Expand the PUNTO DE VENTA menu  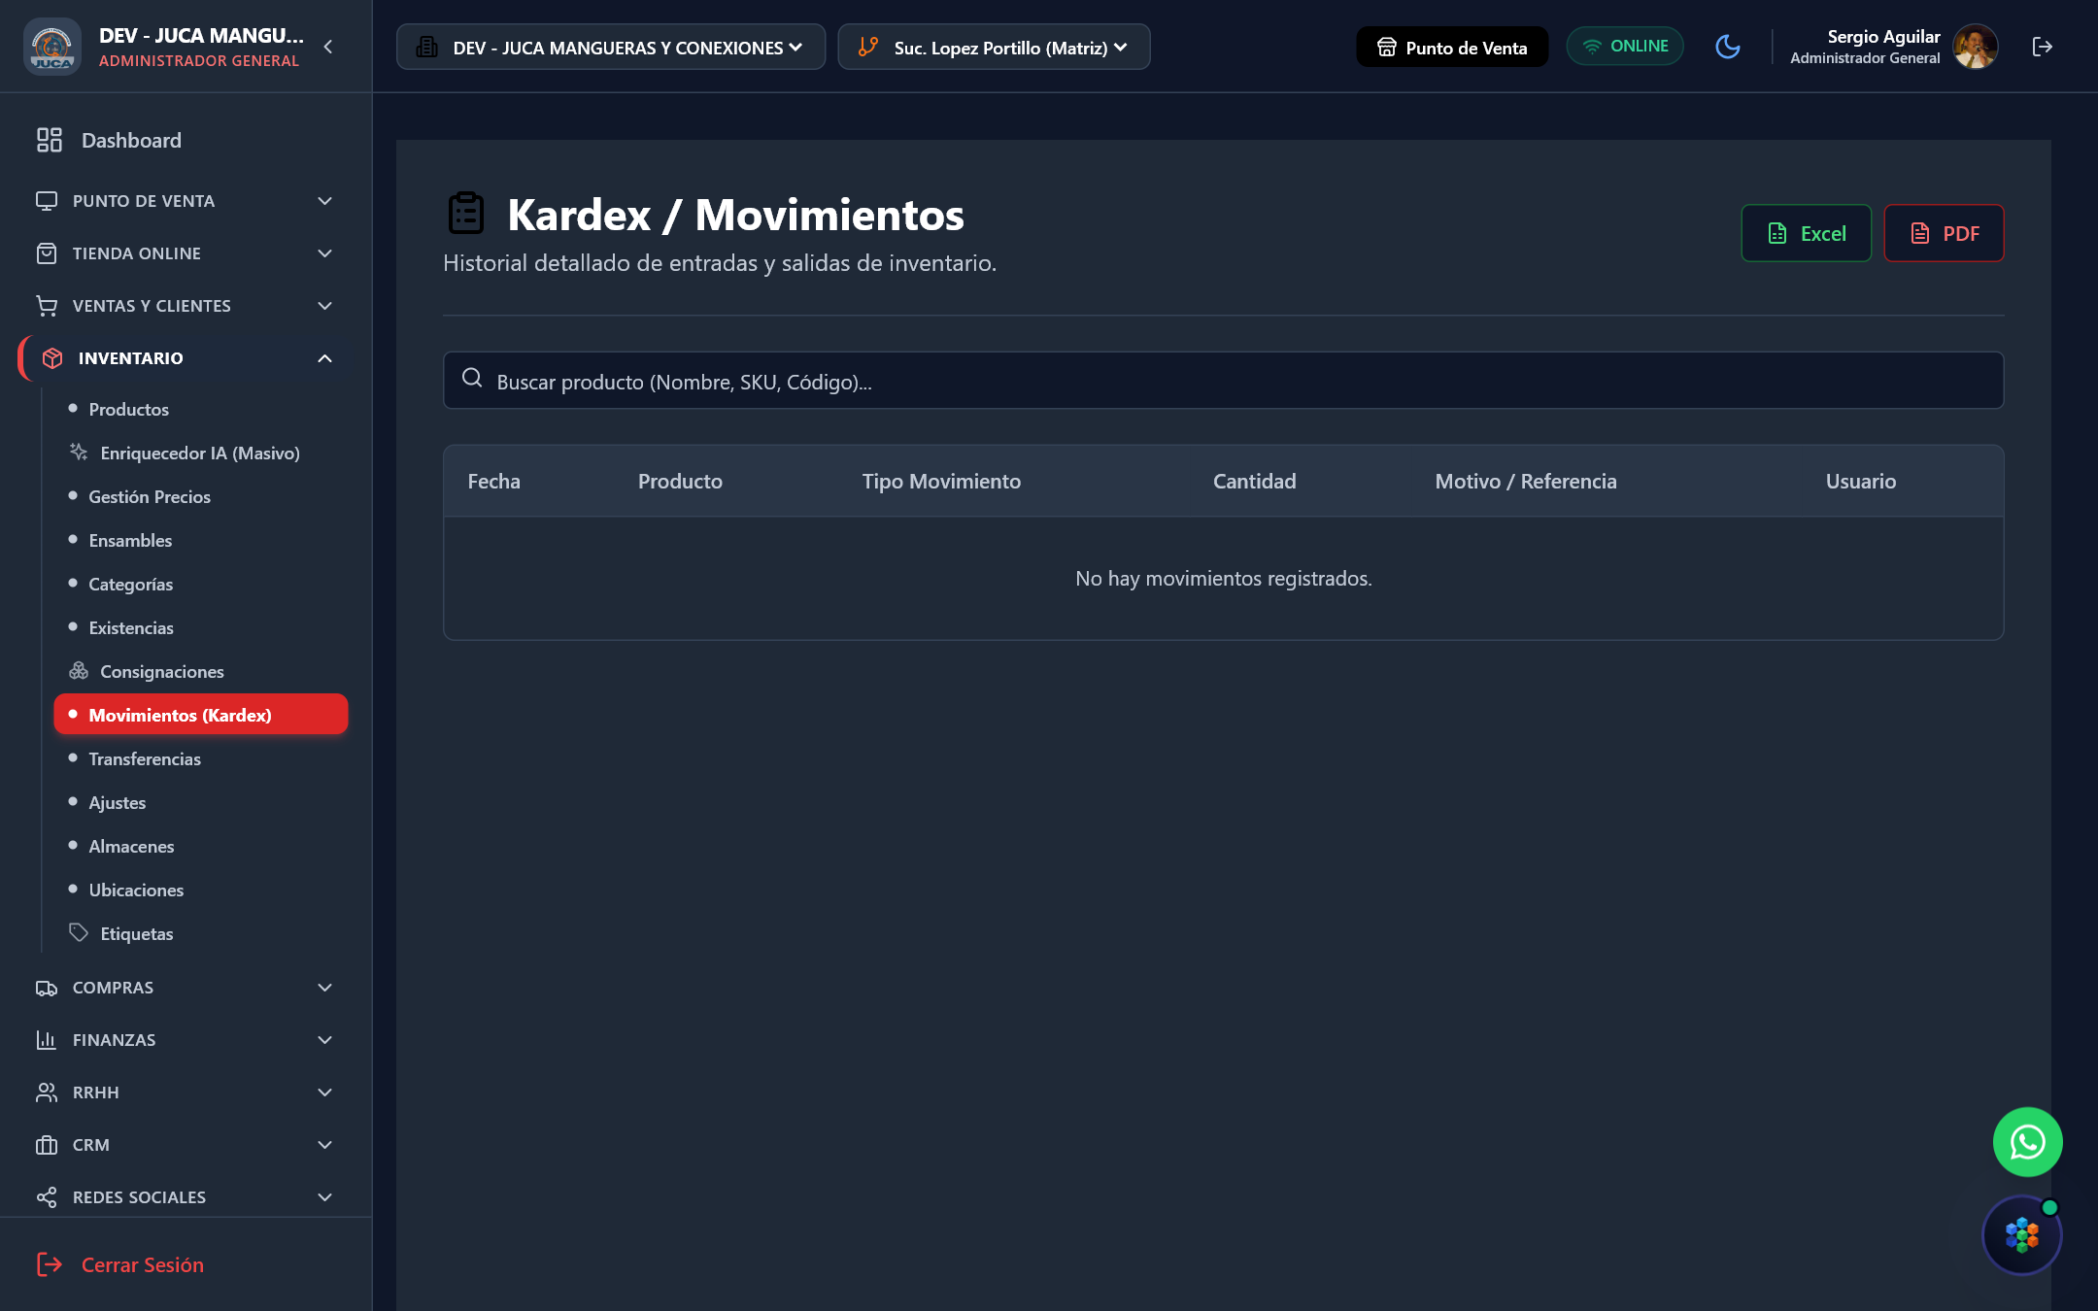pyautogui.click(x=185, y=201)
